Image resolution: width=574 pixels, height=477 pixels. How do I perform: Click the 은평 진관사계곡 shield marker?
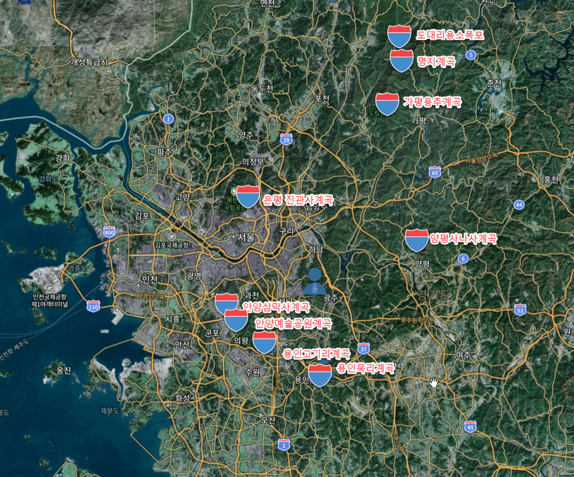click(248, 196)
